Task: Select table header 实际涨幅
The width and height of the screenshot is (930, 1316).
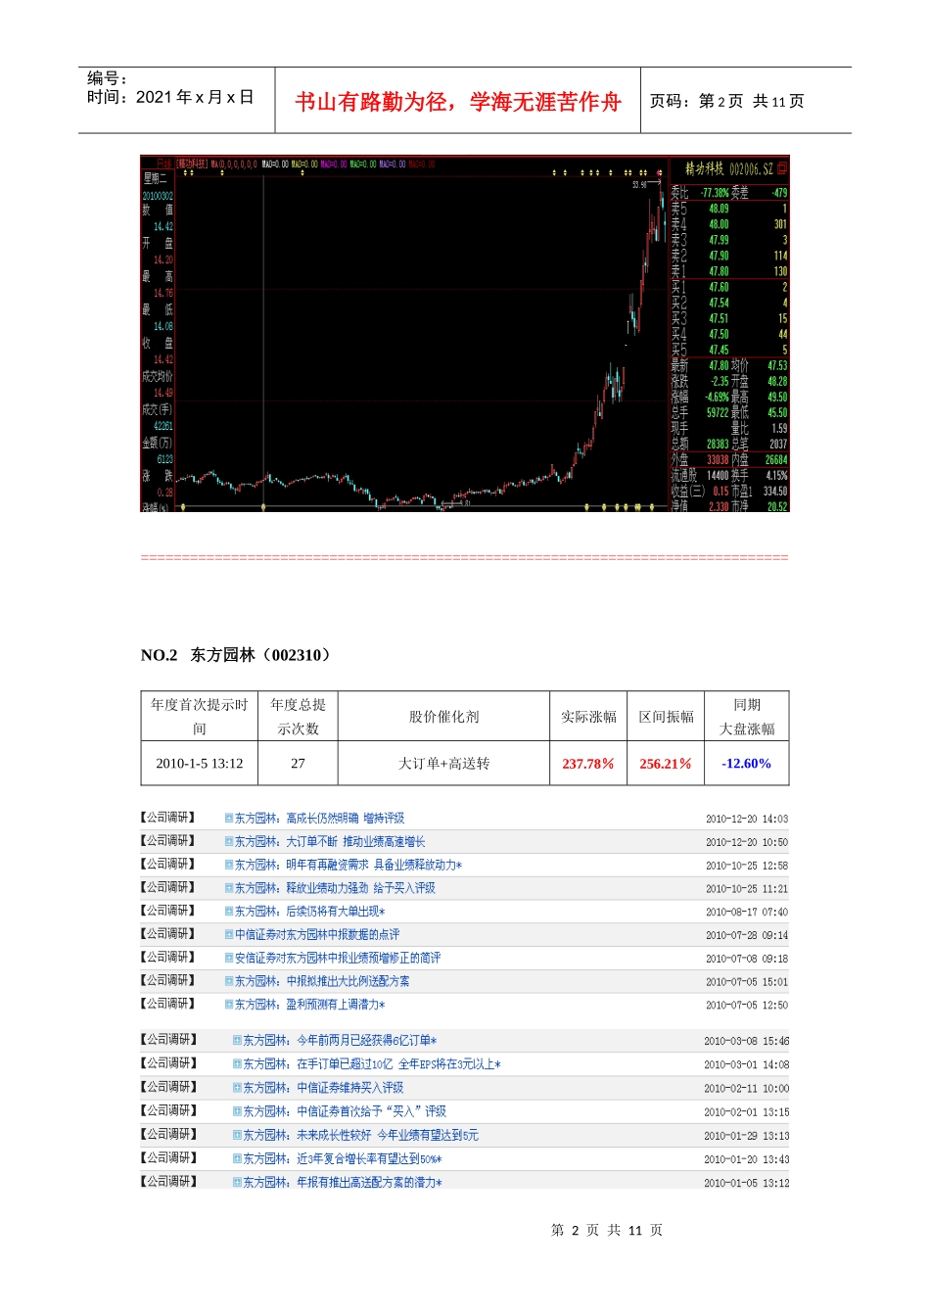Action: tap(588, 717)
